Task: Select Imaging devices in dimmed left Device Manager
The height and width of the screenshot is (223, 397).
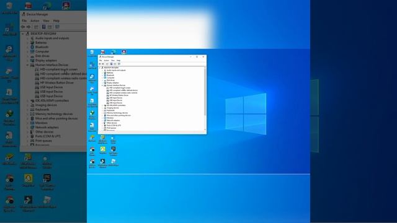Action: [46, 105]
